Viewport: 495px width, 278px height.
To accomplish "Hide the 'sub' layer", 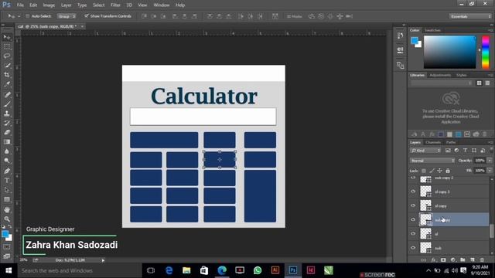I will pyautogui.click(x=413, y=248).
